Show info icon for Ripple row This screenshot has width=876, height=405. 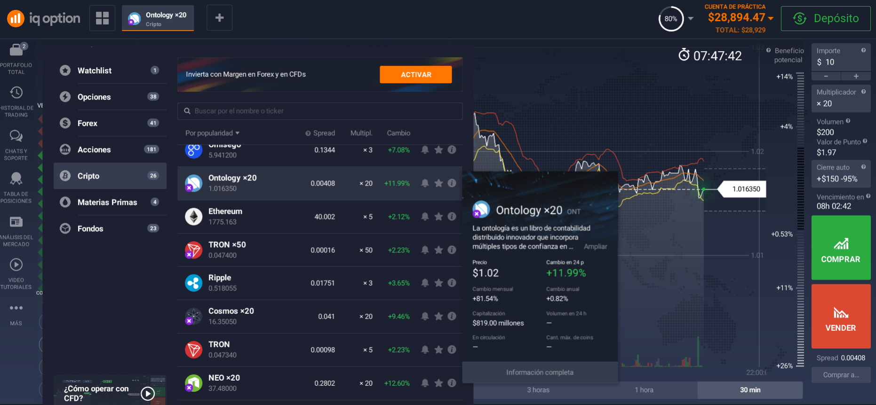pos(452,282)
